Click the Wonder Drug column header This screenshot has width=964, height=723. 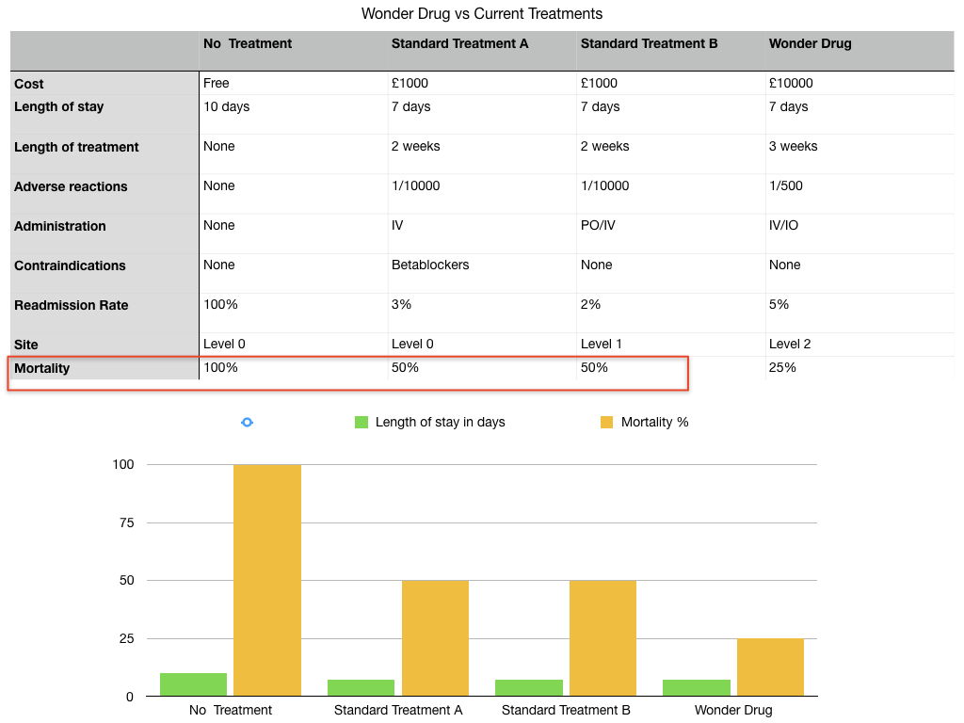coord(860,51)
